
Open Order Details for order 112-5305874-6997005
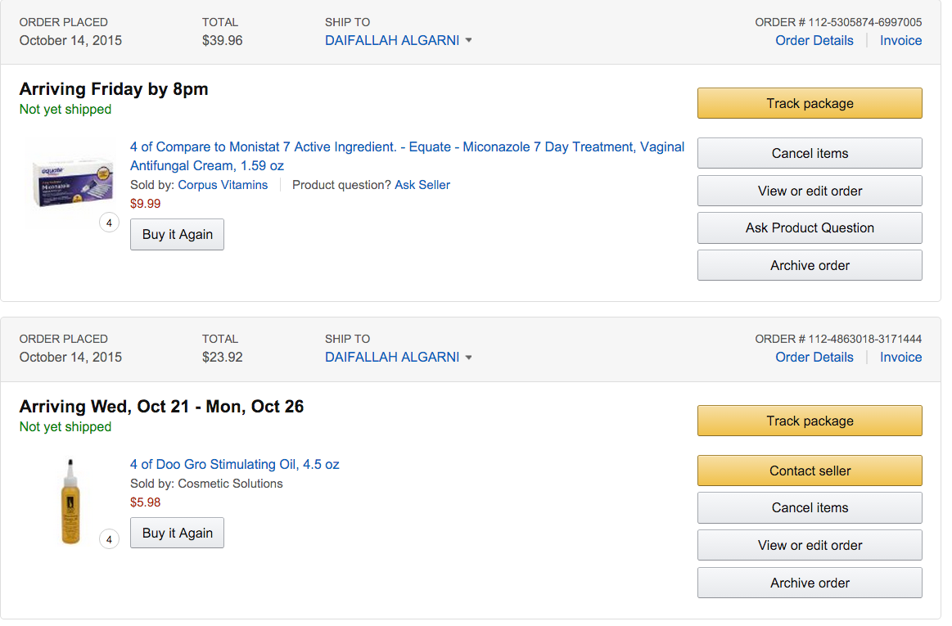point(814,40)
